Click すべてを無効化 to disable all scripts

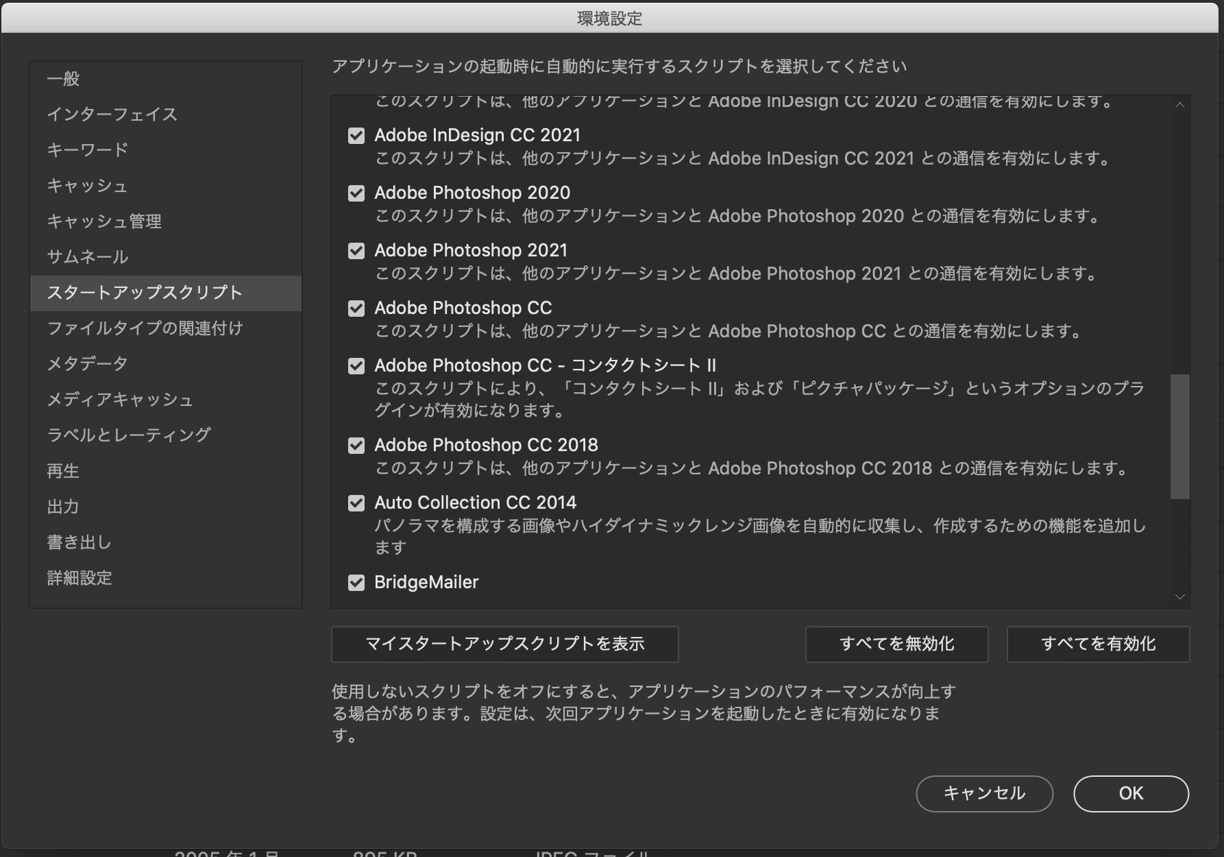click(x=897, y=644)
